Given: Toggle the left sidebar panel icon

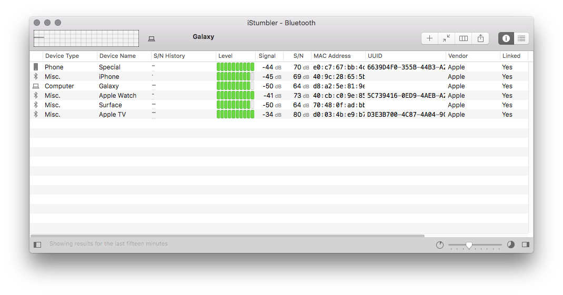Looking at the screenshot, I should [x=37, y=245].
